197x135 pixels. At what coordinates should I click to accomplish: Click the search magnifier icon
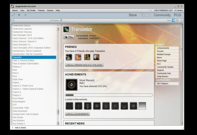click(14, 20)
